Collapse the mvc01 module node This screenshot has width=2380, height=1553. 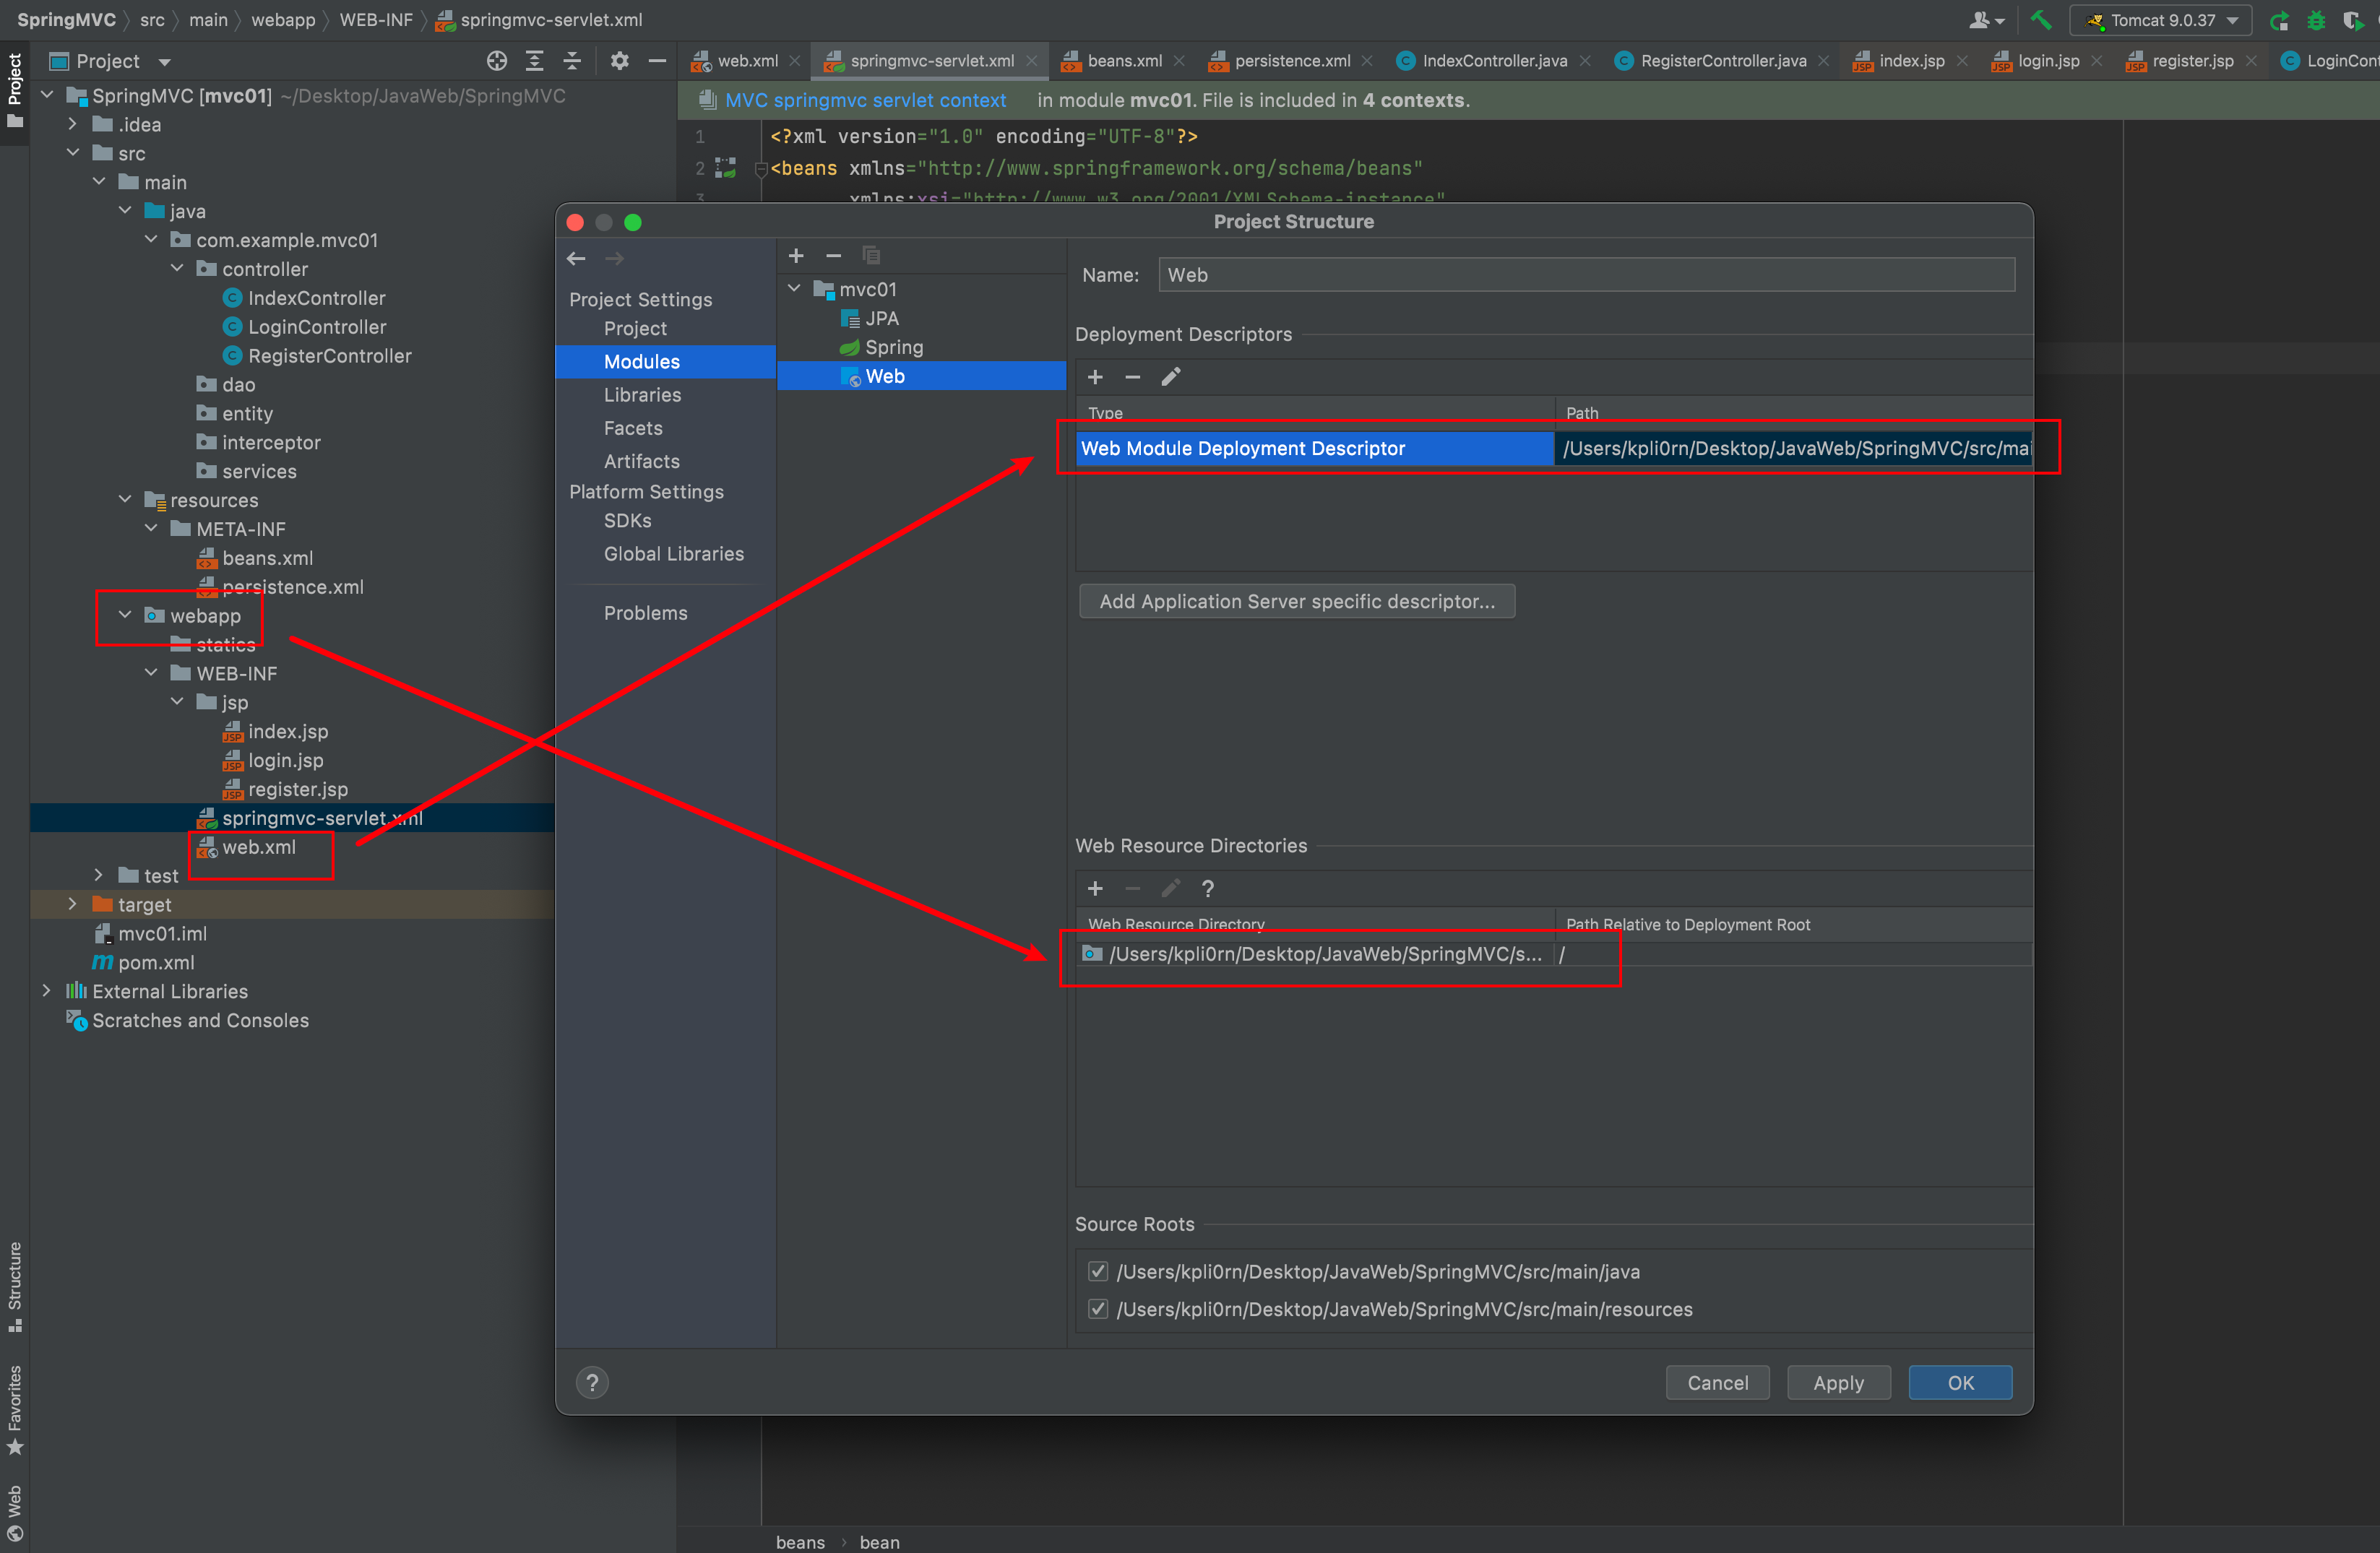click(795, 289)
